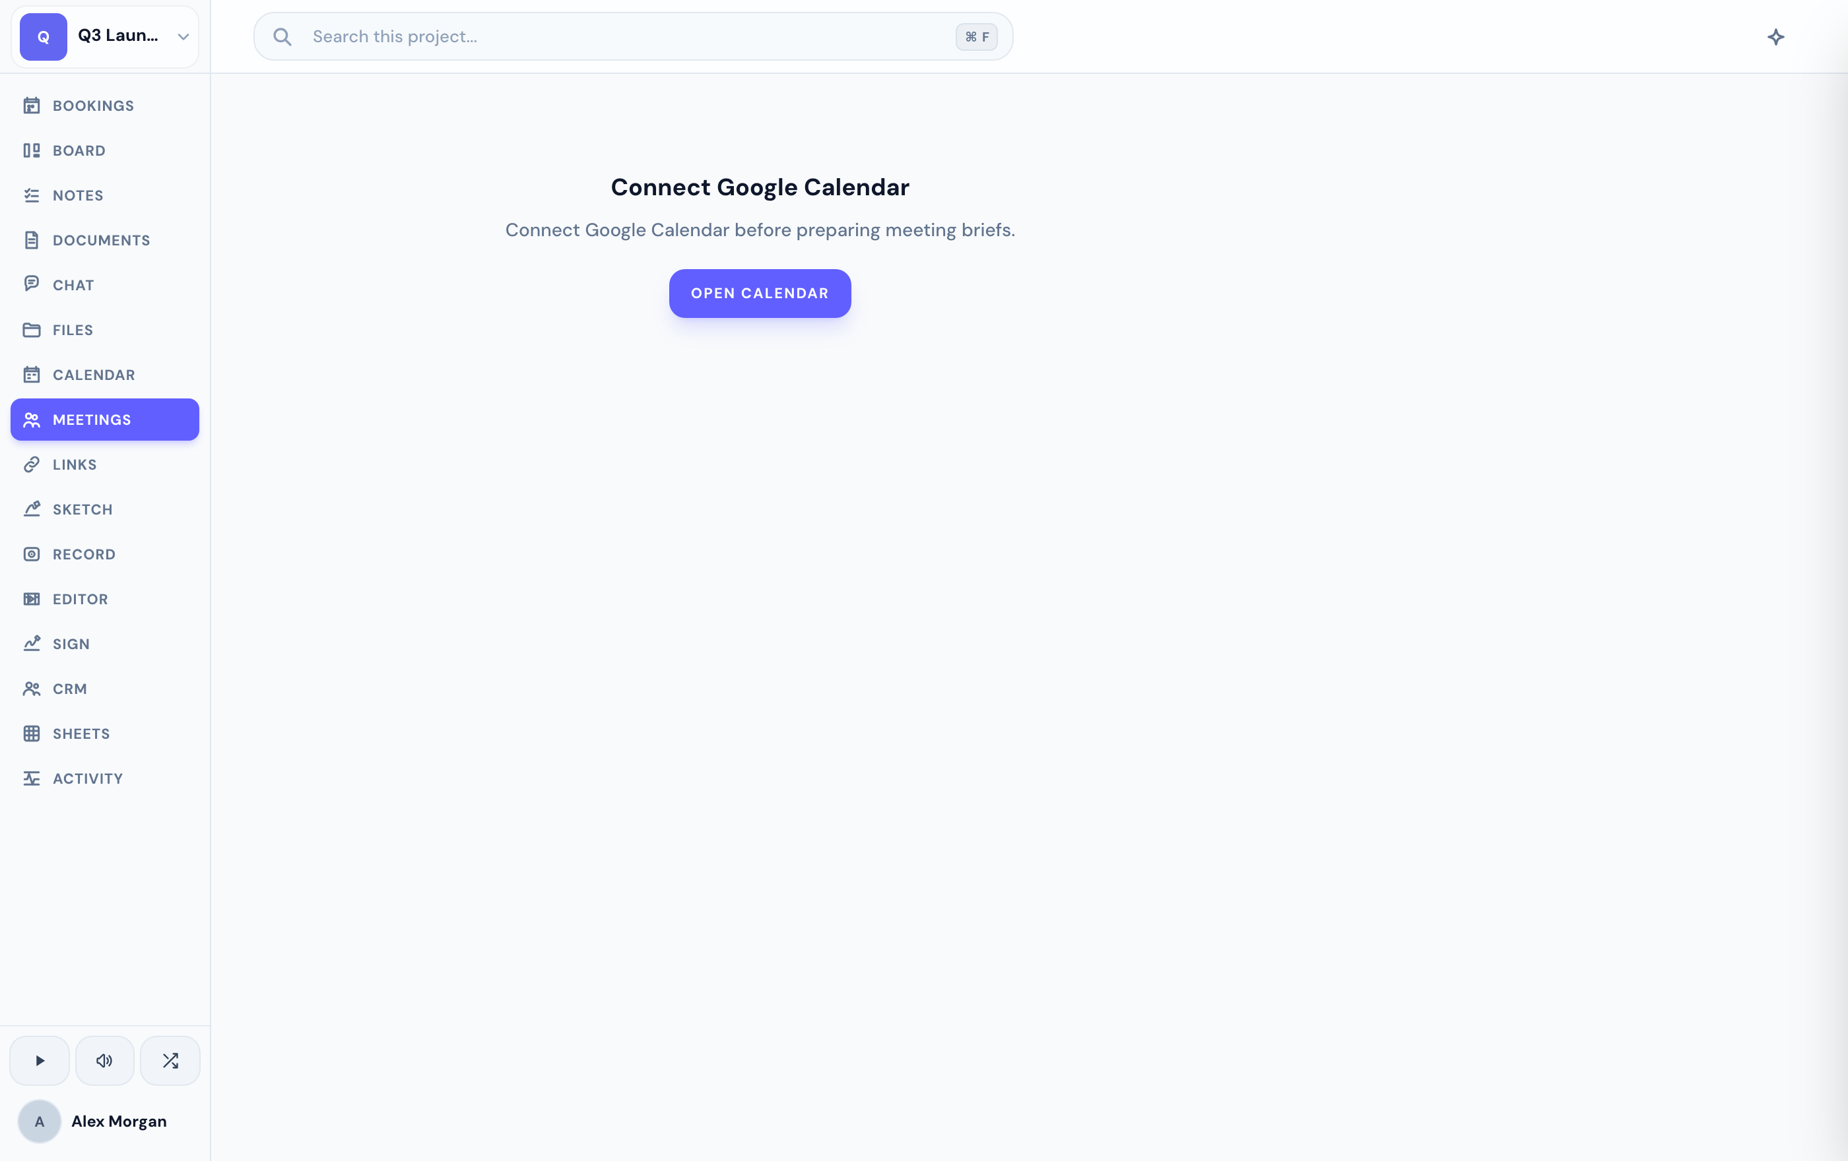Go to the Record section
This screenshot has height=1161, width=1848.
pyautogui.click(x=104, y=554)
